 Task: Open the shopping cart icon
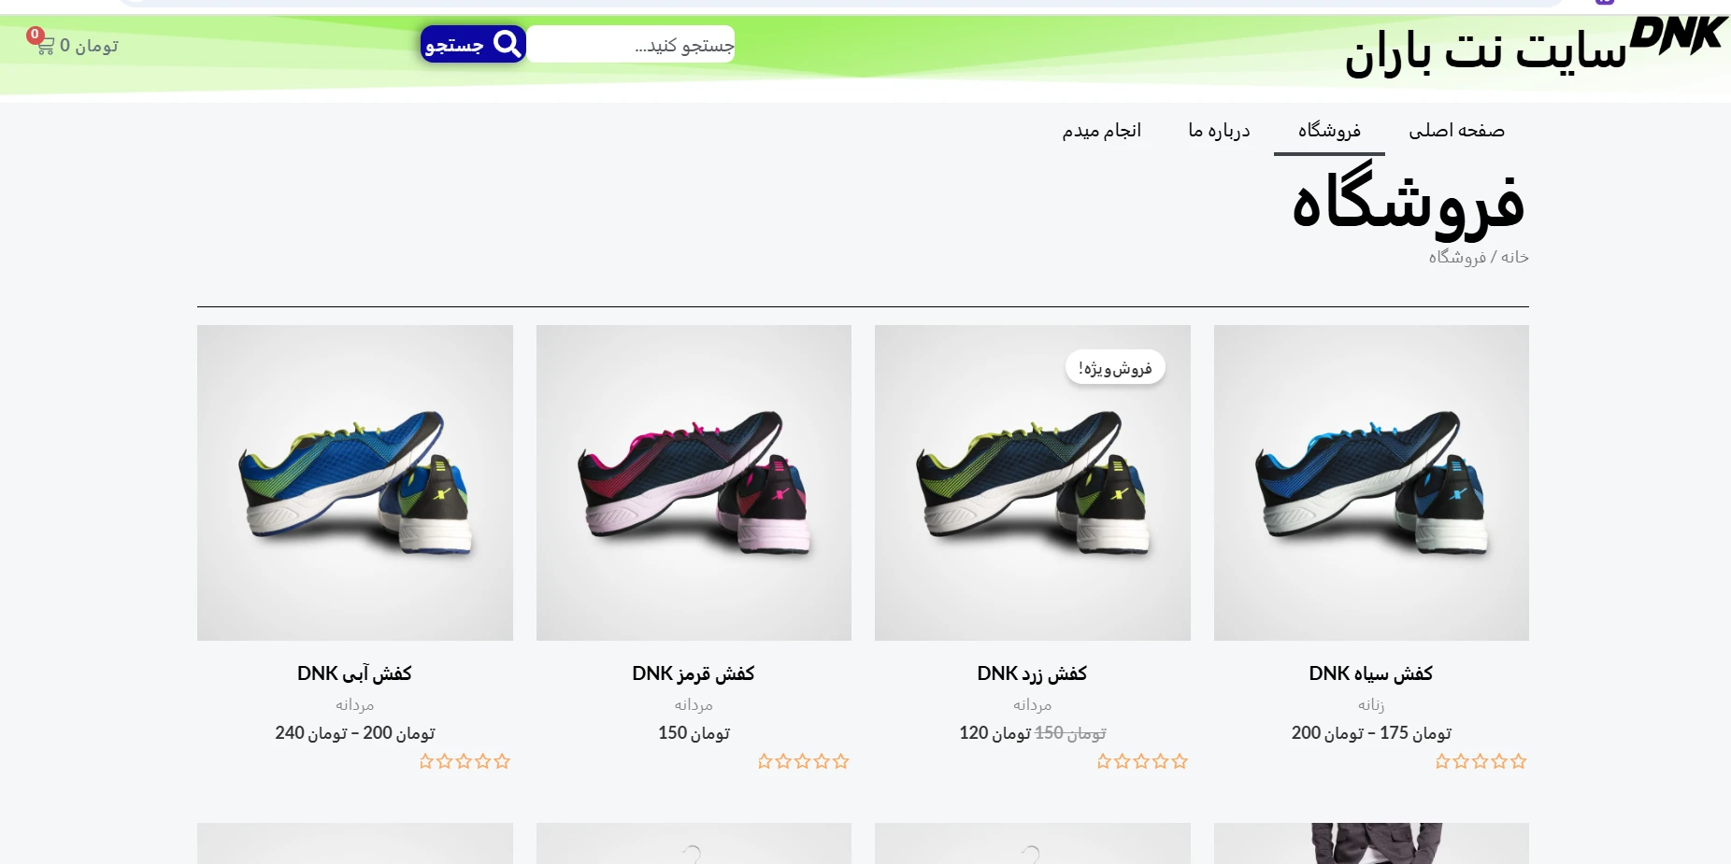[x=44, y=45]
